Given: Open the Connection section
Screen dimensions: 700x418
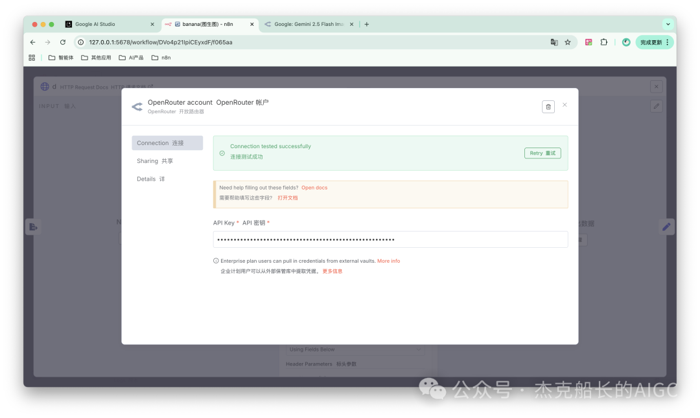Looking at the screenshot, I should point(167,143).
